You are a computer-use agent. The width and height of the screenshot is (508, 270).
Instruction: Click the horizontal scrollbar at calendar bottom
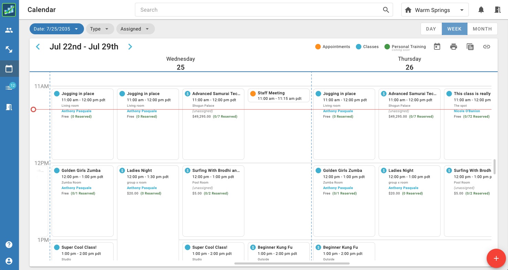tap(292, 263)
